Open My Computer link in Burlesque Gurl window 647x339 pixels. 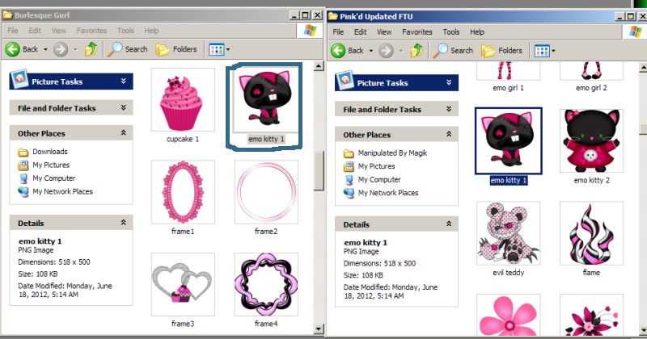click(x=54, y=178)
